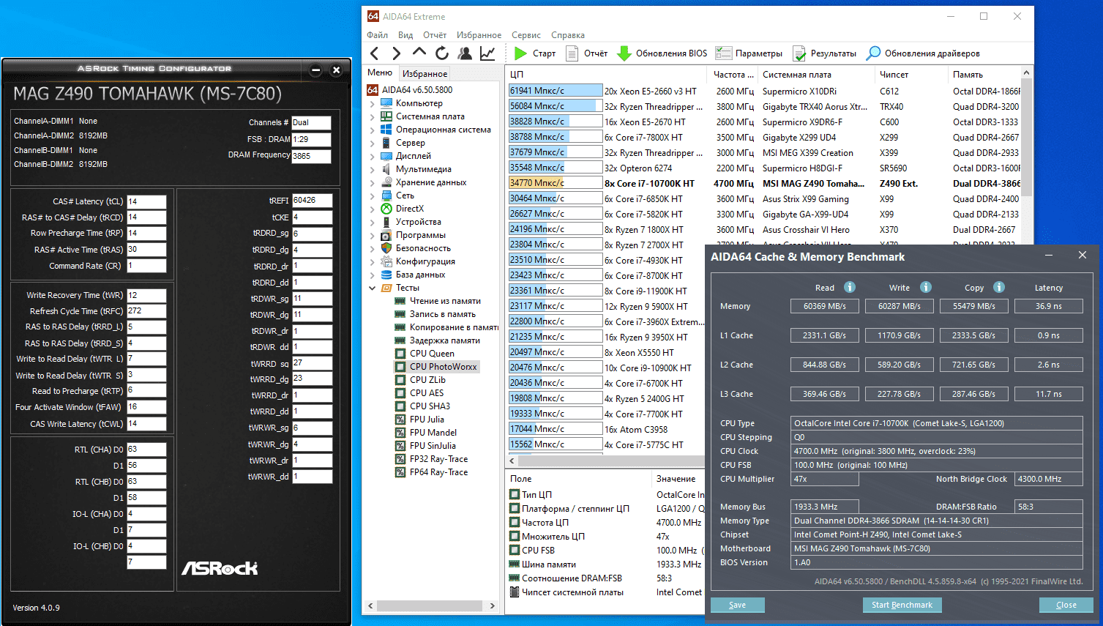Select the FPU Julia benchmark in the tree
1103x626 pixels.
pyautogui.click(x=427, y=420)
